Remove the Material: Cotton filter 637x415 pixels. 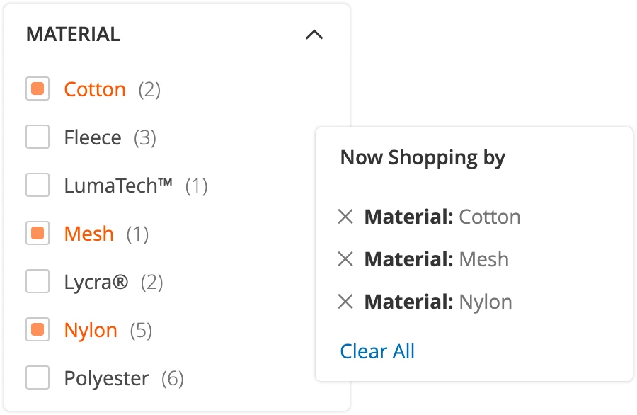coord(346,217)
